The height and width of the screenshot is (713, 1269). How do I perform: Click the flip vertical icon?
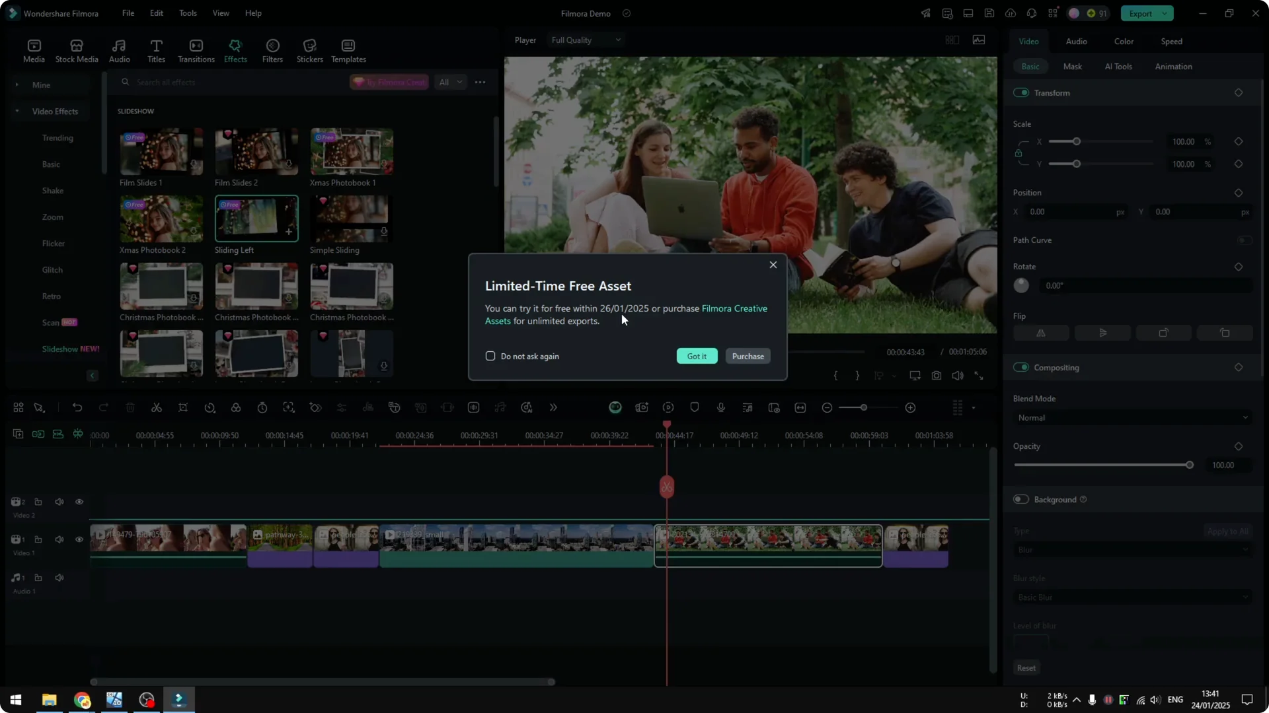pyautogui.click(x=1102, y=333)
